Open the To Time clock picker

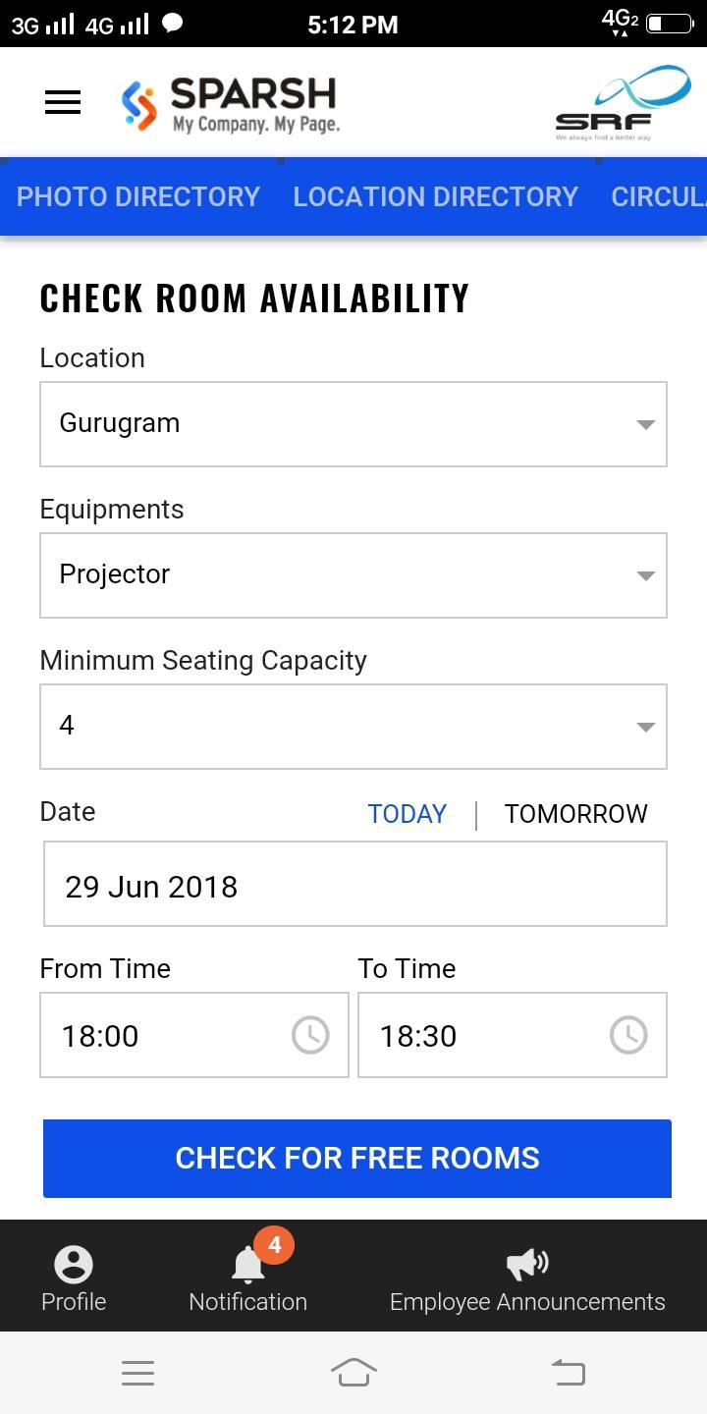(x=628, y=1035)
